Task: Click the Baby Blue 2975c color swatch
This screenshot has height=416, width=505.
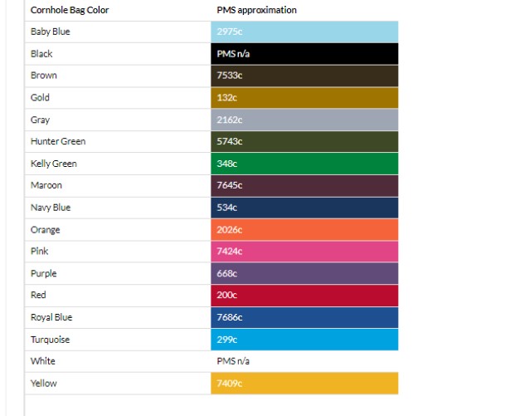Action: (x=304, y=32)
